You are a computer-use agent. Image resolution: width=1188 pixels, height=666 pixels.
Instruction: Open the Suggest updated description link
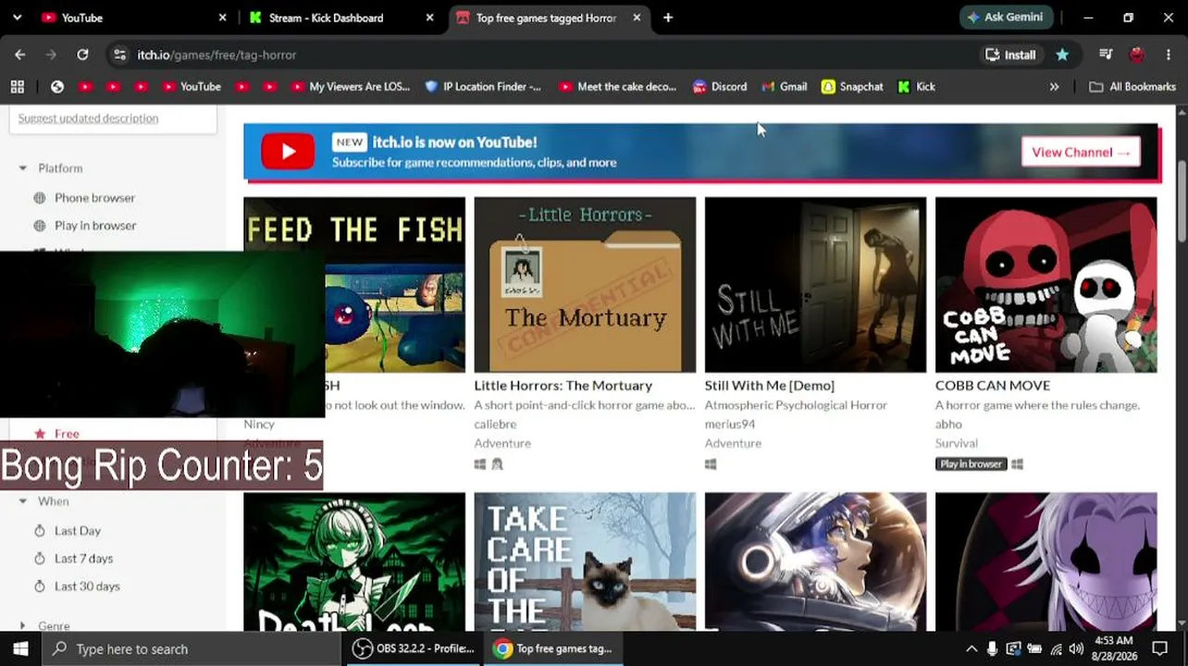(x=88, y=118)
